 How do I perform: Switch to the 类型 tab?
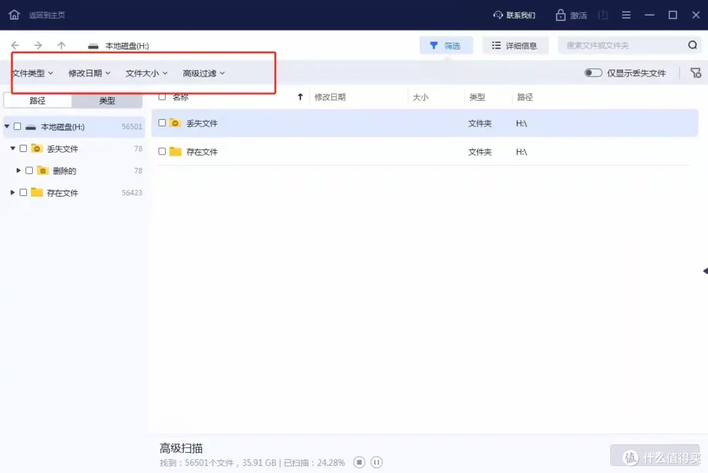pyautogui.click(x=107, y=100)
